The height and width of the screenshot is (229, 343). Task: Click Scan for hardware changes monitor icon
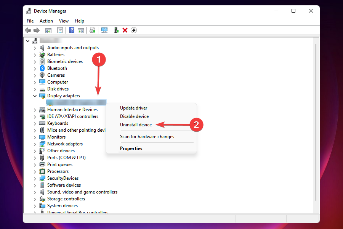104,30
